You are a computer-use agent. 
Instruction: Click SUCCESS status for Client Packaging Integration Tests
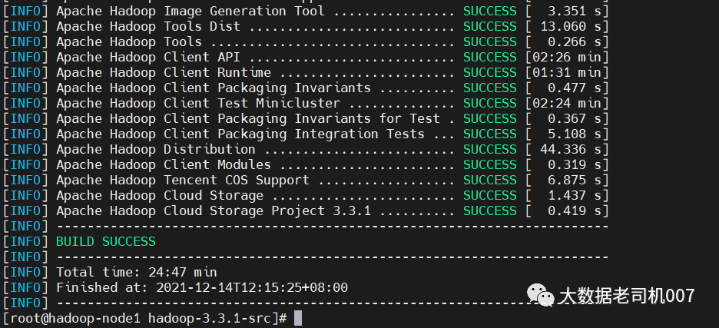click(x=489, y=134)
